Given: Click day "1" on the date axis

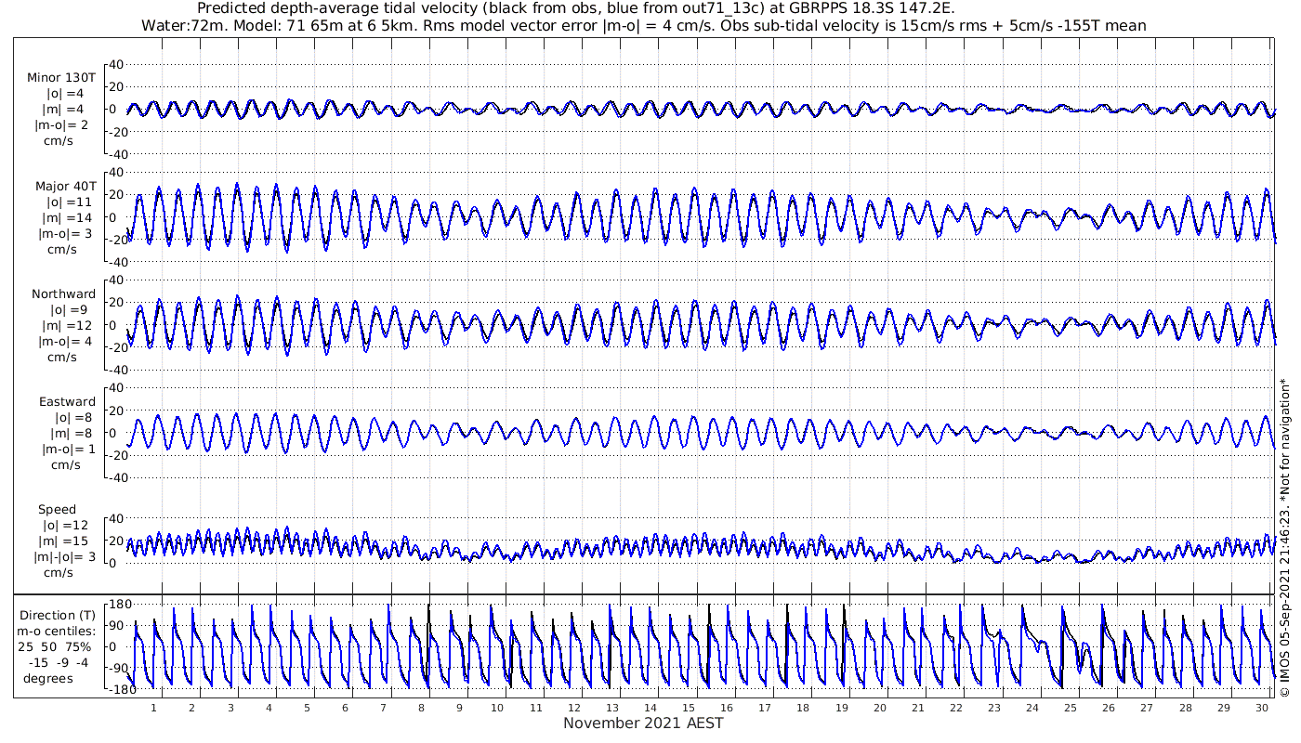Looking at the screenshot, I should pyautogui.click(x=153, y=708).
